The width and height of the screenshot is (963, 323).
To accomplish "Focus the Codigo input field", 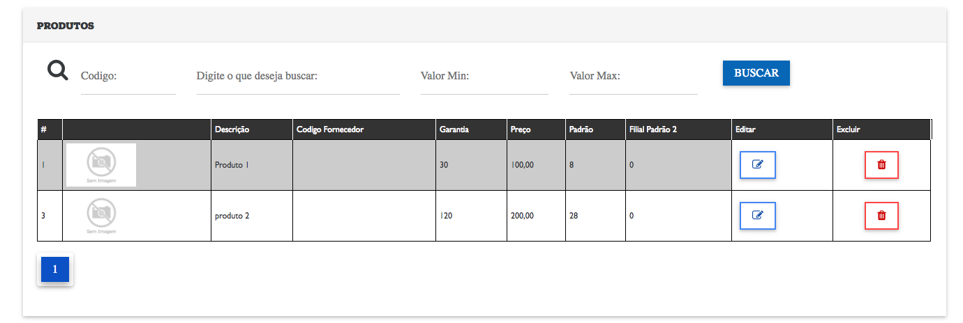I will (128, 77).
